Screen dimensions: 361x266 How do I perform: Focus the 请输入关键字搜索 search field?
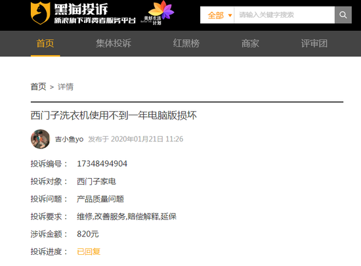click(284, 15)
